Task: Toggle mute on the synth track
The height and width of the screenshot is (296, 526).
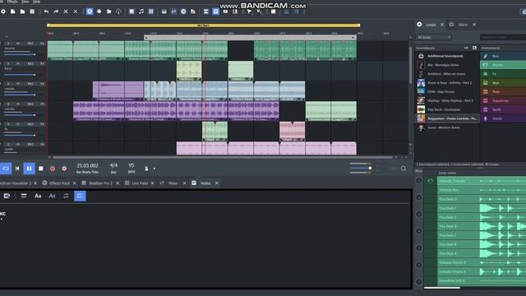Action: point(18,145)
